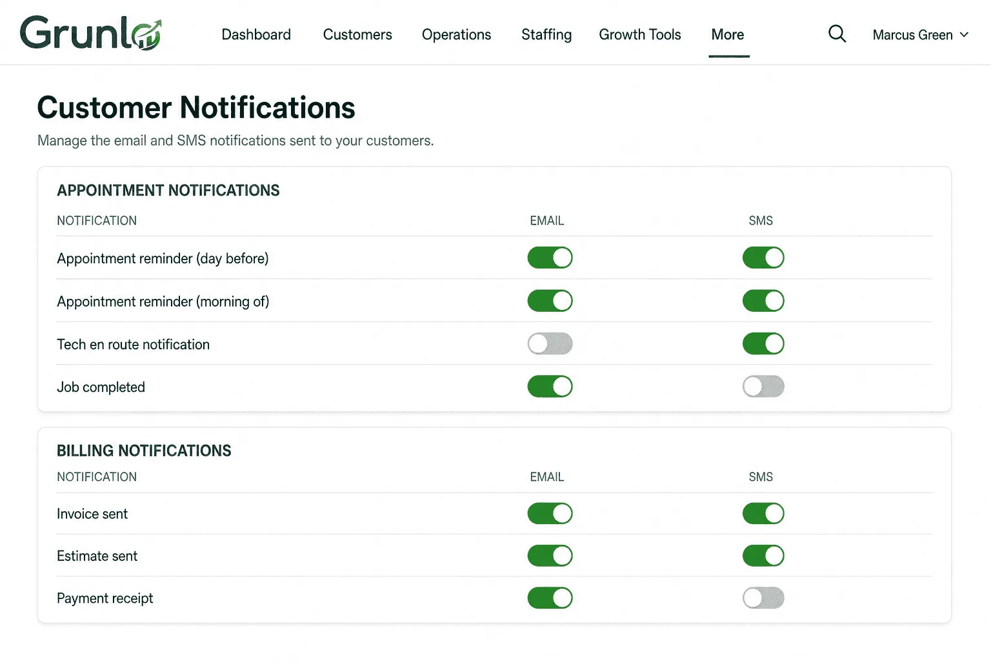Open the Marcus Green account dropdown
The width and height of the screenshot is (991, 661).
(921, 35)
